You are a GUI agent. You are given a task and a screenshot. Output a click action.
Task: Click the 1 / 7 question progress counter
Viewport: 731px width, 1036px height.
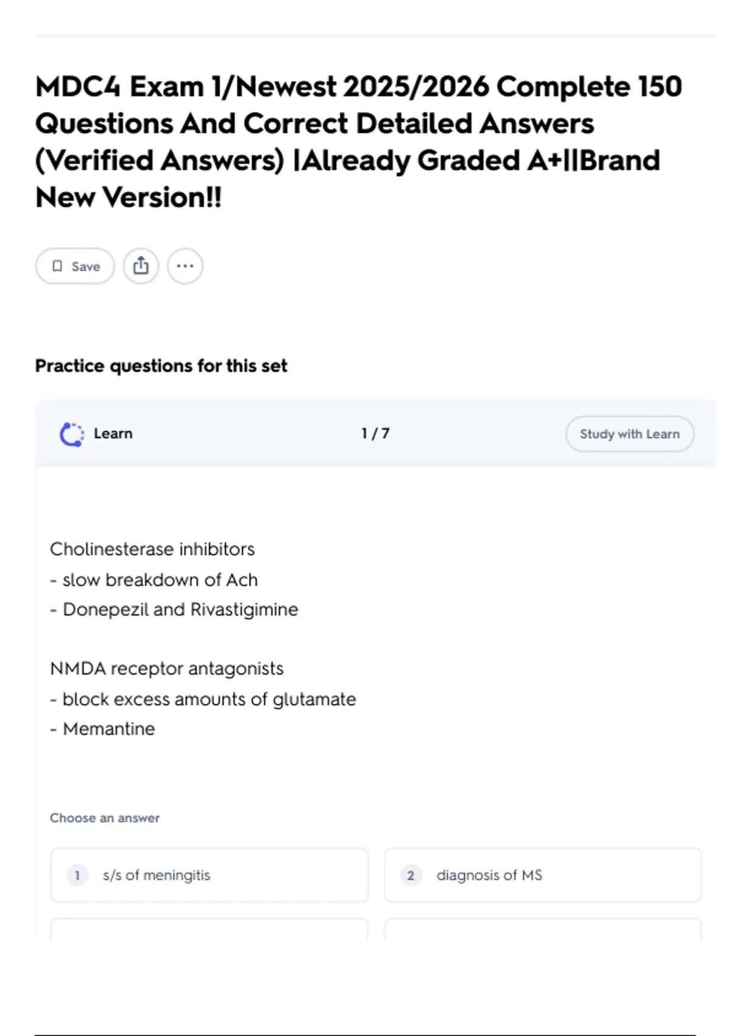[375, 434]
